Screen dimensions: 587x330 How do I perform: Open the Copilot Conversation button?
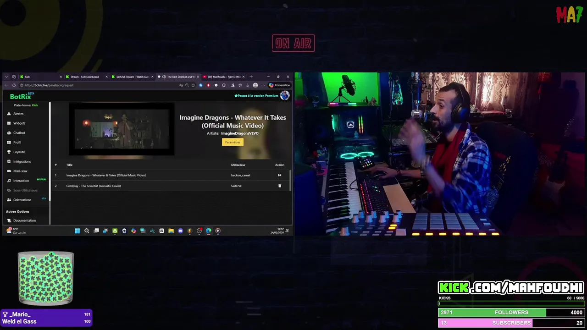[280, 85]
